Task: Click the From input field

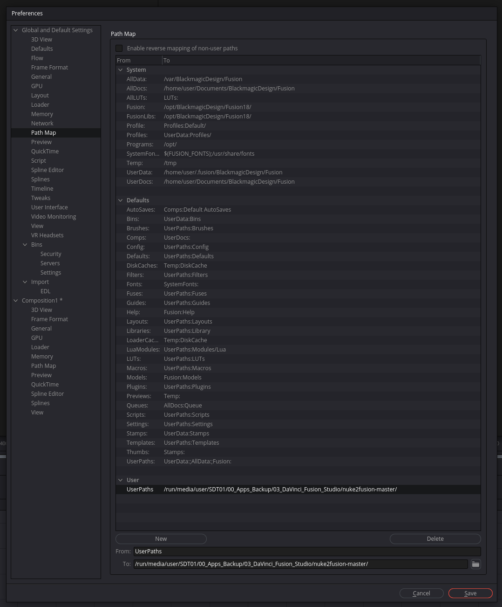Action: [x=306, y=552]
